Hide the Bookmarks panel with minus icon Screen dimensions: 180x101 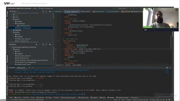[x=53, y=44]
